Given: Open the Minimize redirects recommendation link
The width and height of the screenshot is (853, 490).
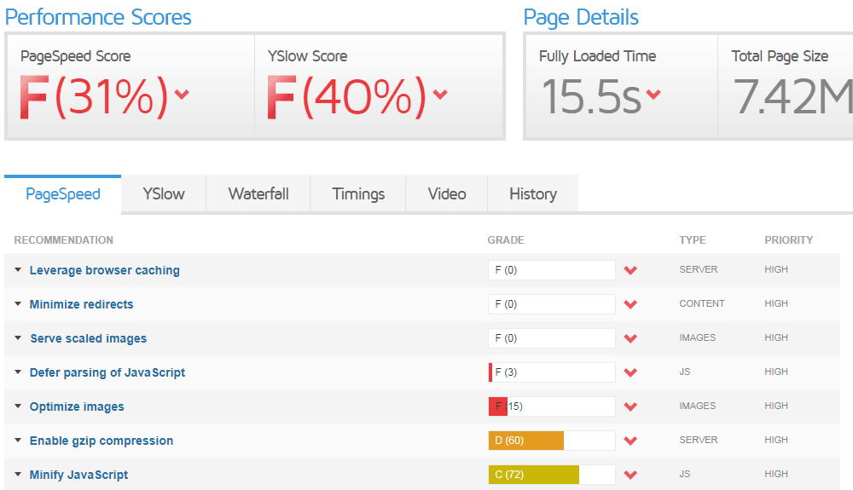Looking at the screenshot, I should pyautogui.click(x=81, y=304).
